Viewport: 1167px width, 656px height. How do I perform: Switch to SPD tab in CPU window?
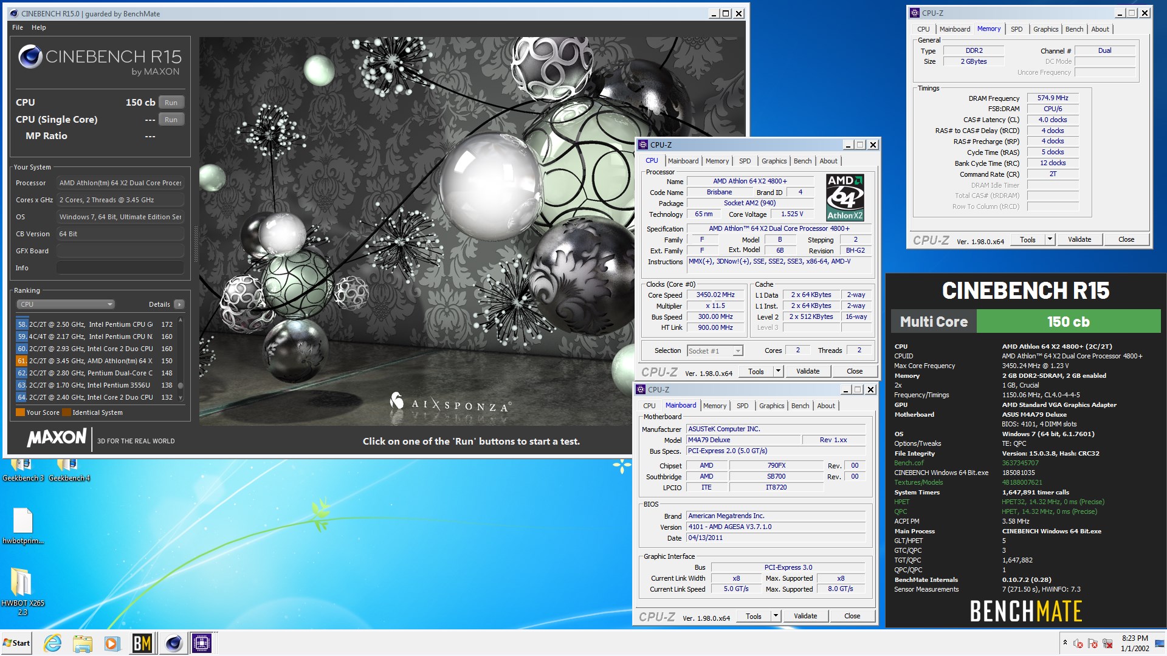745,161
